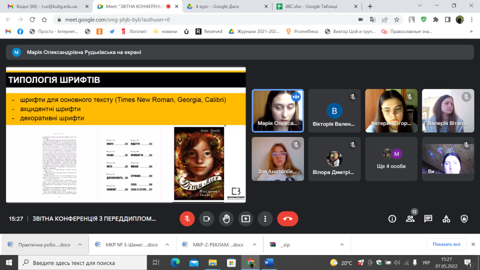
Task: Reload the Meet page
Action: point(32,20)
